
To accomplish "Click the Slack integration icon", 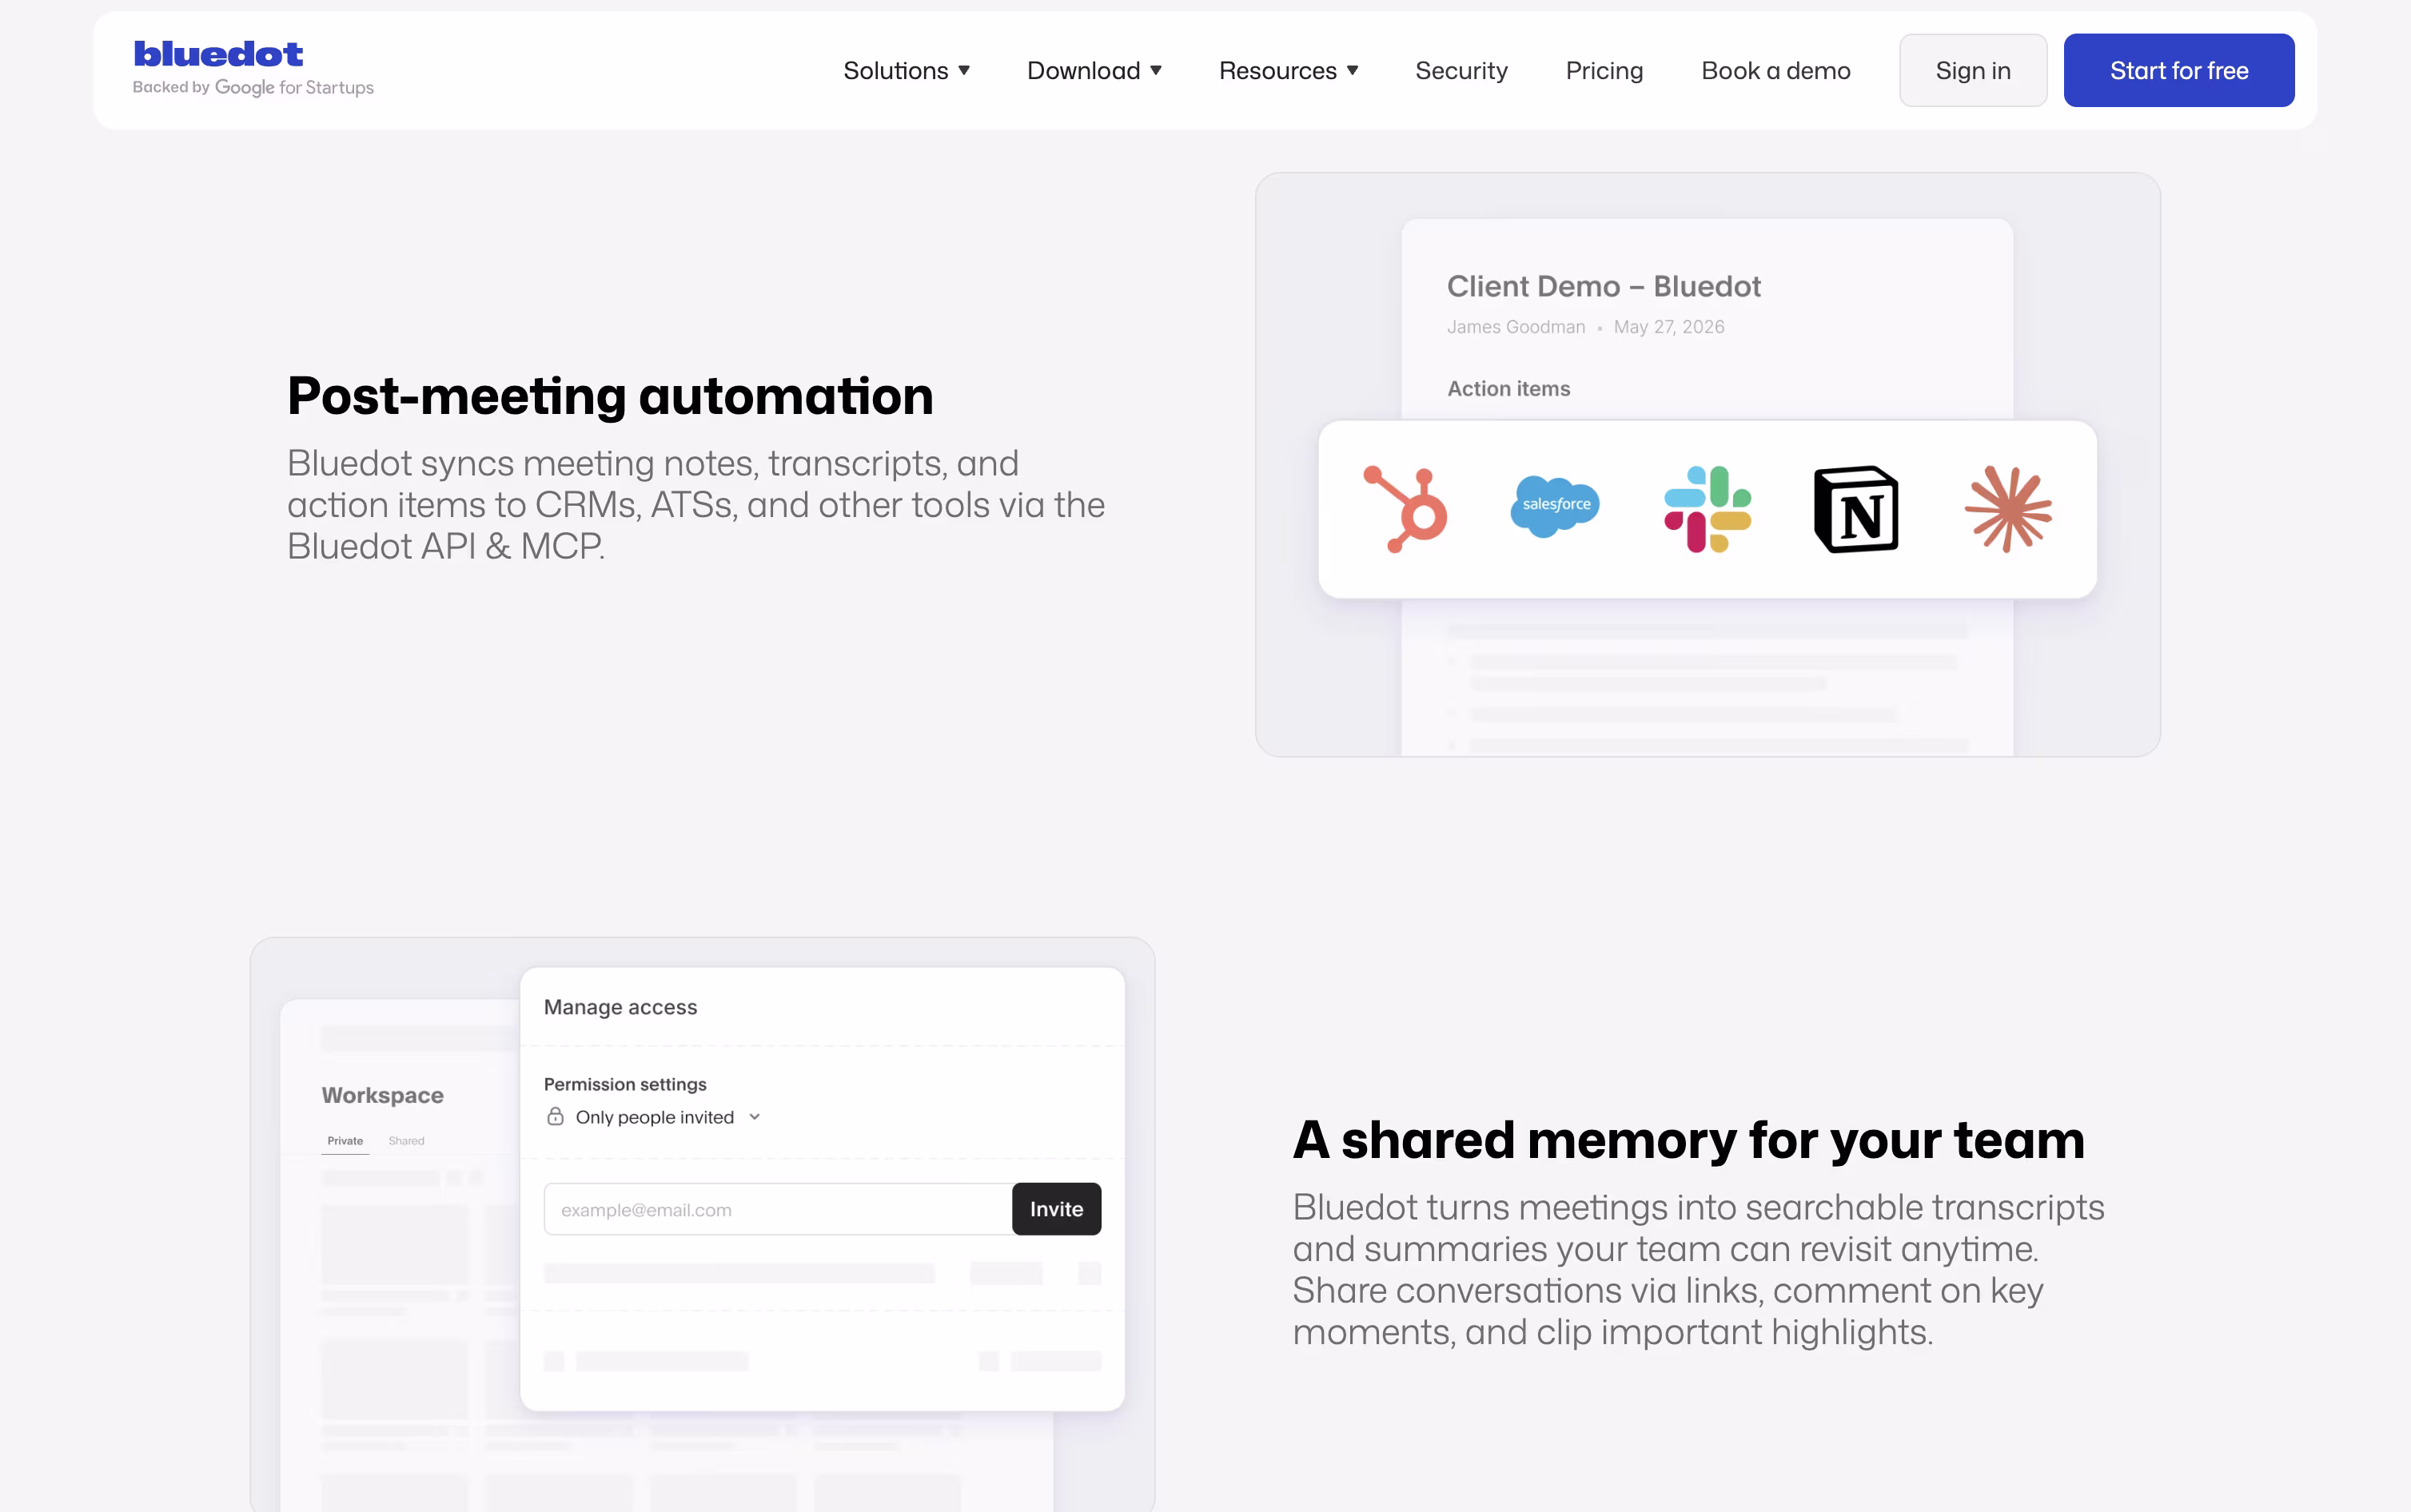I will [1707, 509].
